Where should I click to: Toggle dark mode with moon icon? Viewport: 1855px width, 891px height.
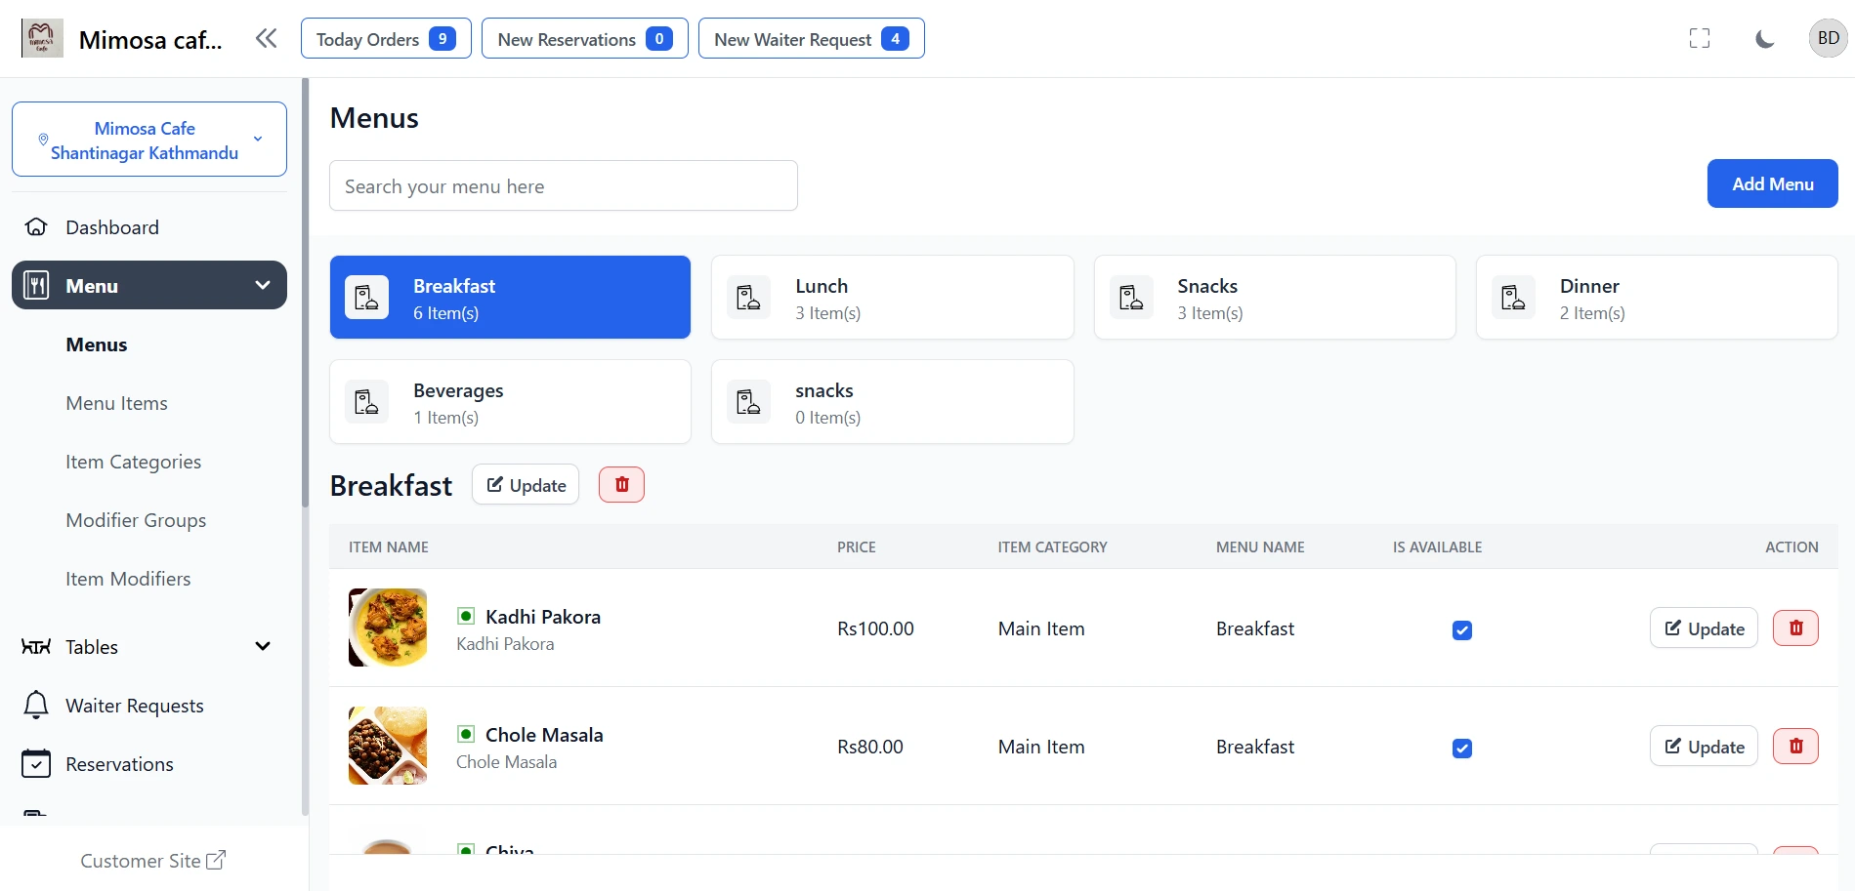pos(1764,39)
